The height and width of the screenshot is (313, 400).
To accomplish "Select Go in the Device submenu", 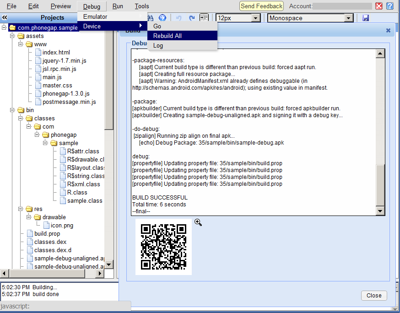I will coord(183,26).
